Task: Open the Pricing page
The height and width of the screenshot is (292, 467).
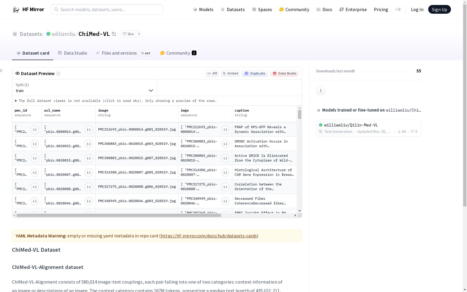Action: click(x=381, y=10)
